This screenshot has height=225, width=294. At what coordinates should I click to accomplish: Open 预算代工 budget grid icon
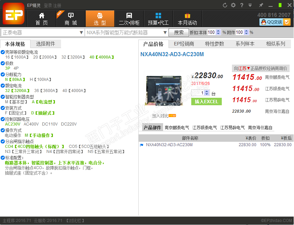click(x=158, y=15)
